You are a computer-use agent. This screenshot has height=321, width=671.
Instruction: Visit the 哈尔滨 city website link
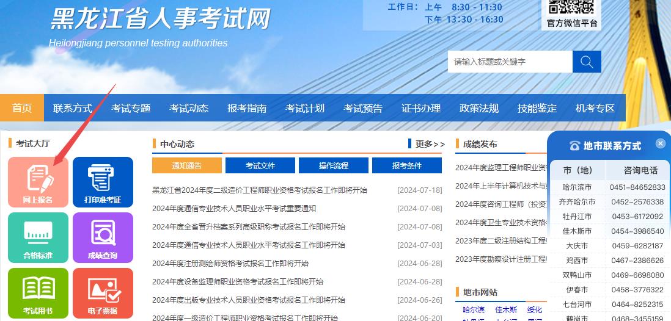tap(474, 310)
